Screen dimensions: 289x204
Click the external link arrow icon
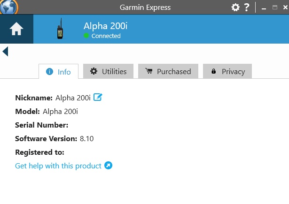point(108,166)
